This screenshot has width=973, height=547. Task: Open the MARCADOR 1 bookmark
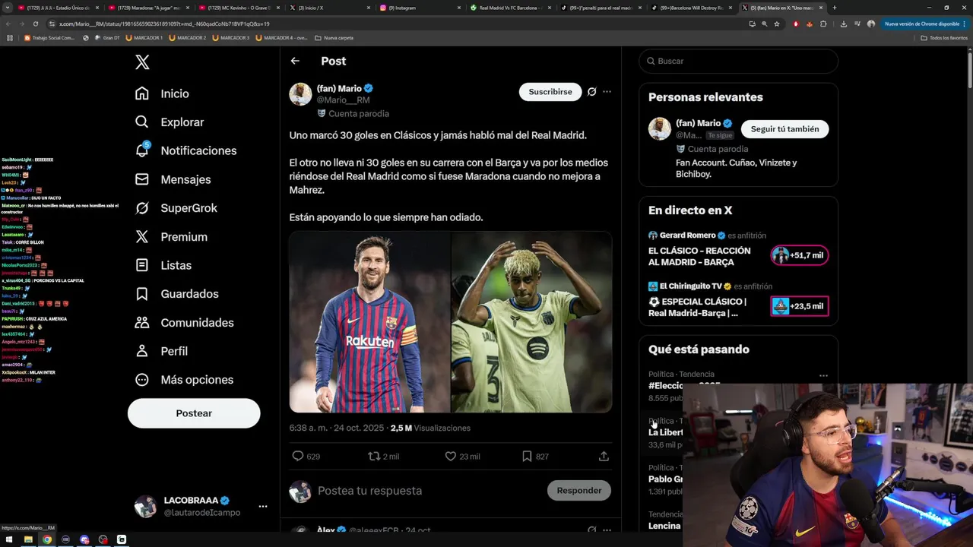coord(144,37)
